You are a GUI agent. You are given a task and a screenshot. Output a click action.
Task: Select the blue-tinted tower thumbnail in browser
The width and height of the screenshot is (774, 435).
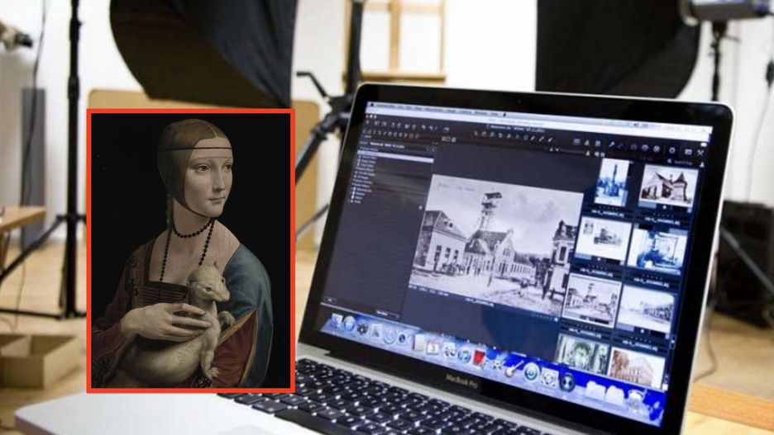pyautogui.click(x=612, y=182)
